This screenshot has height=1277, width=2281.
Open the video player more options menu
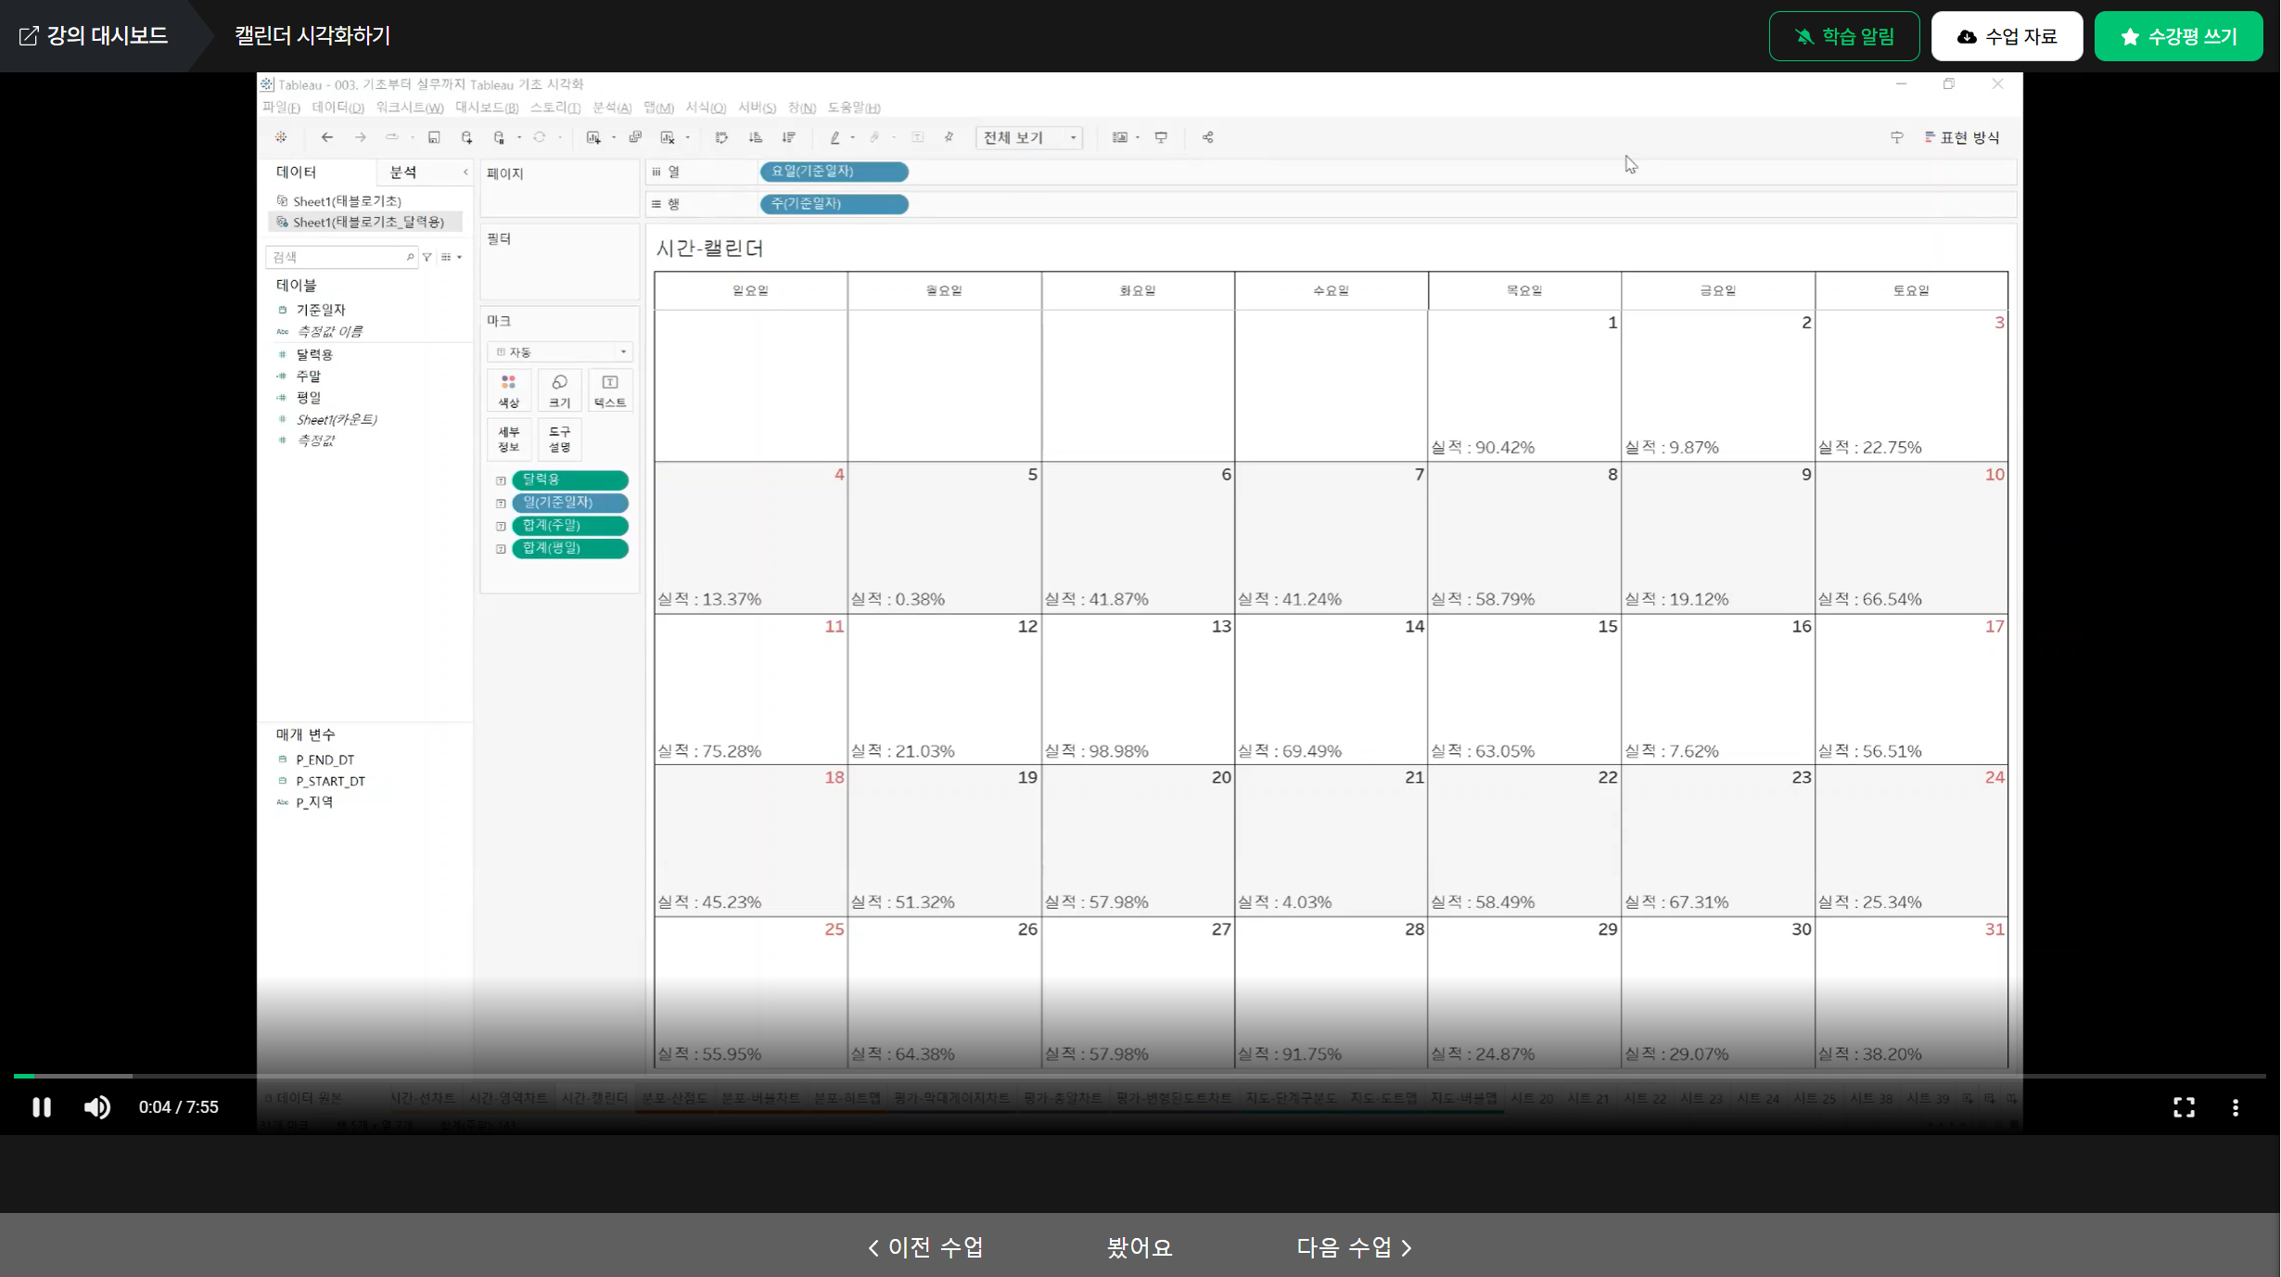point(2236,1107)
